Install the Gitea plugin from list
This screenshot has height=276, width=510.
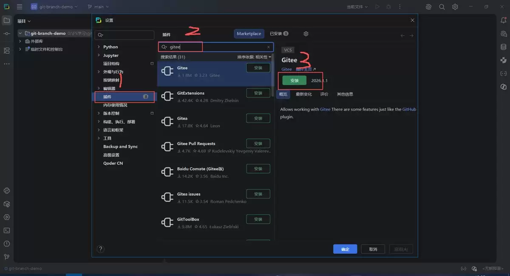pyautogui.click(x=258, y=118)
